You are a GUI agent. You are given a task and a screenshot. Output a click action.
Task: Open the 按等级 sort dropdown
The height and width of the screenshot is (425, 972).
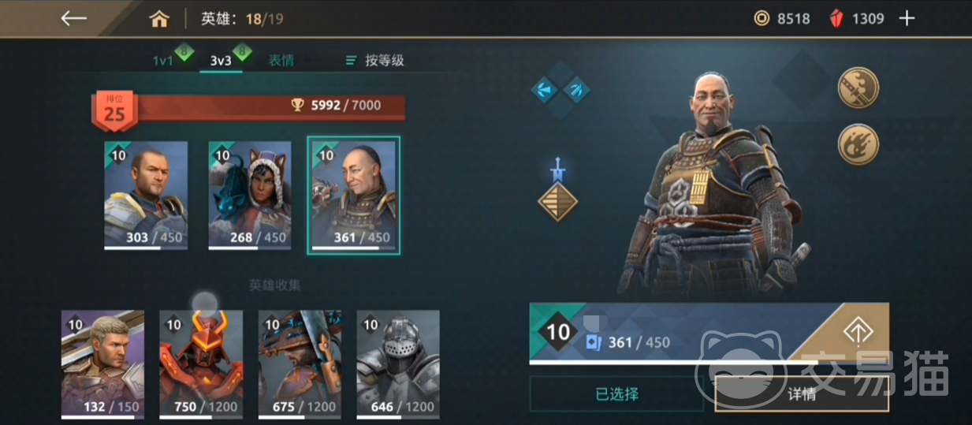point(375,60)
